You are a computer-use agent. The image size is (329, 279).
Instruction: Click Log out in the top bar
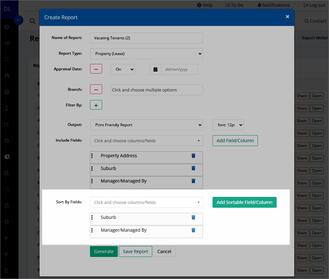coord(314,5)
